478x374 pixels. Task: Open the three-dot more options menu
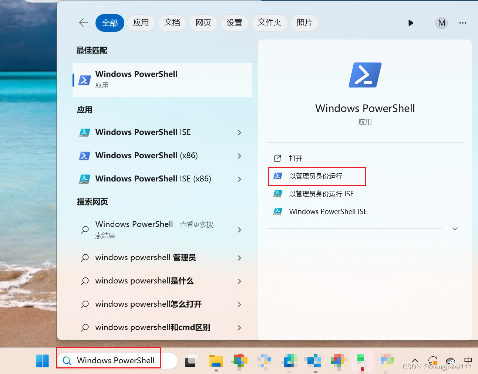[463, 23]
